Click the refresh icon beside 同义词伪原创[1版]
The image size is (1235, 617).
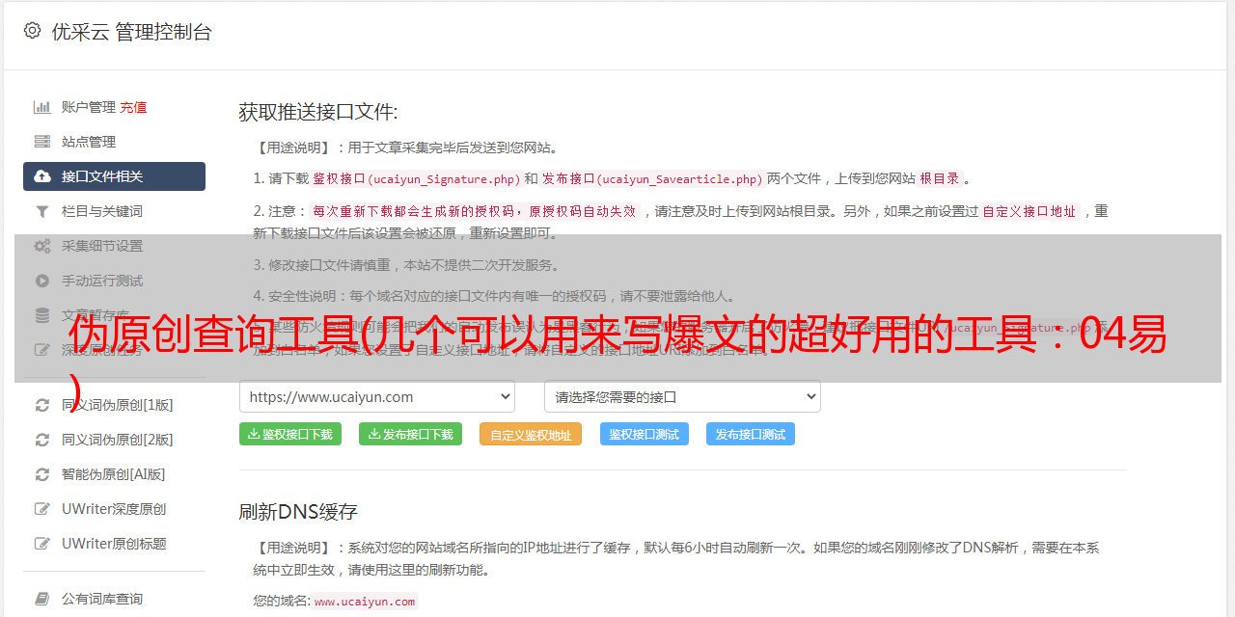click(41, 405)
